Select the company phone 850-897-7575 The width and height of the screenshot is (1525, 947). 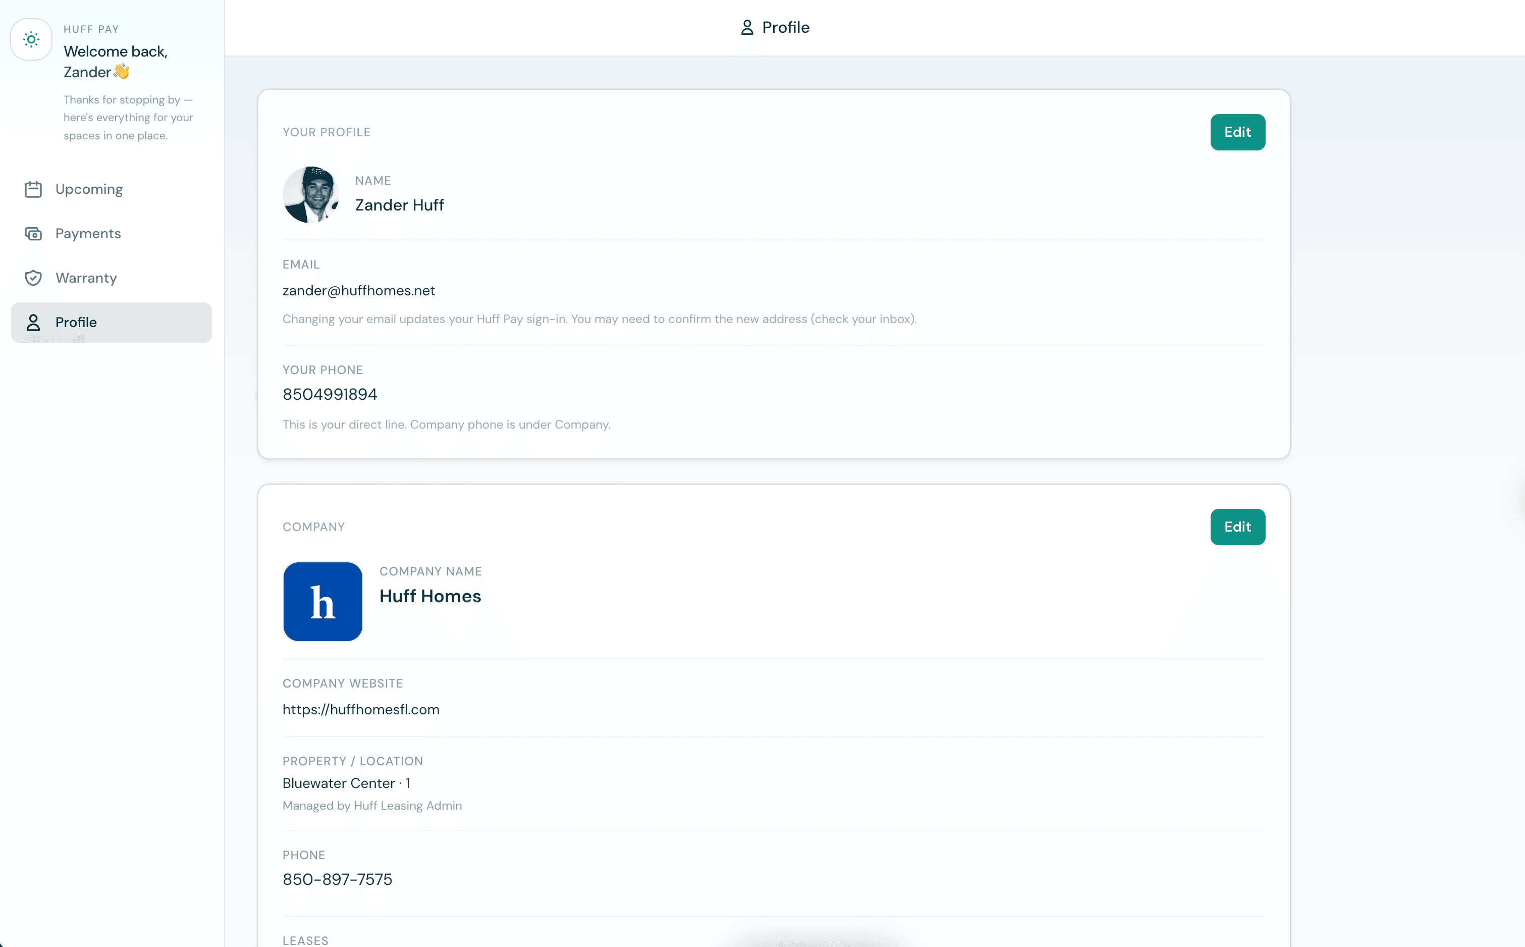point(337,879)
